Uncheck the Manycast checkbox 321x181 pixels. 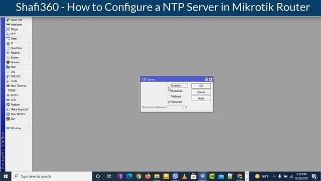point(169,102)
